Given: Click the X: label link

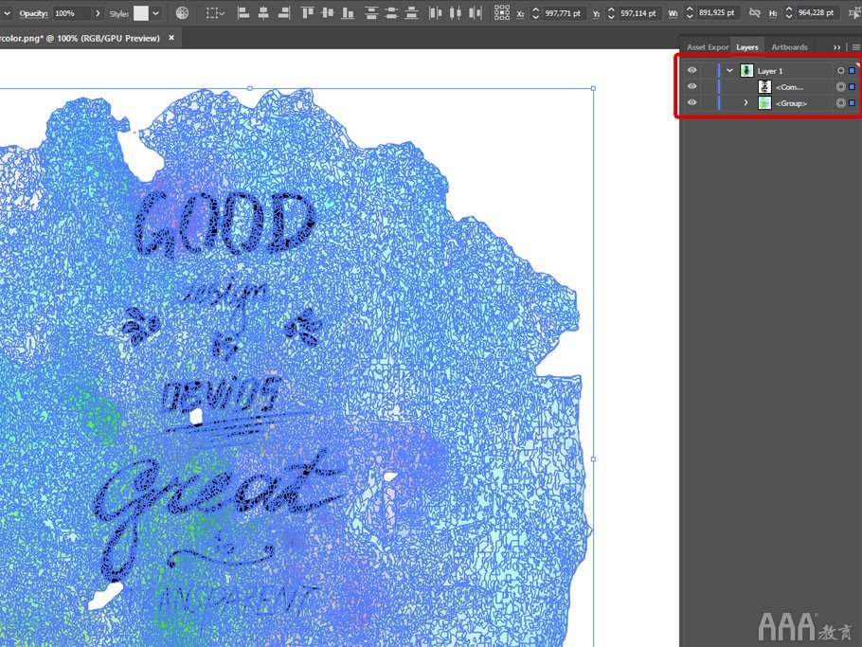Looking at the screenshot, I should coord(520,14).
